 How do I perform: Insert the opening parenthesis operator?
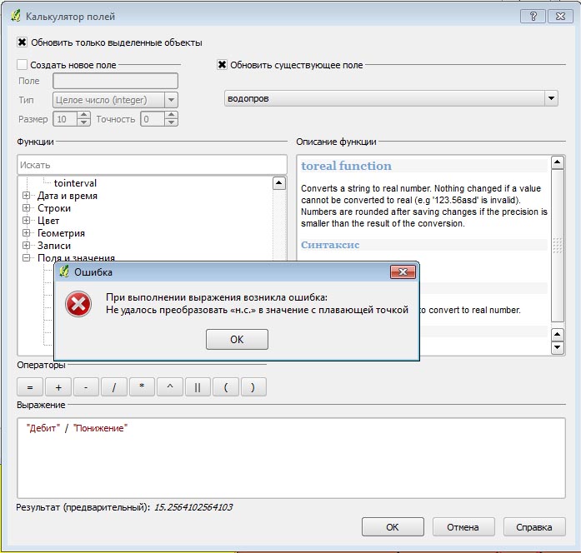click(x=226, y=387)
